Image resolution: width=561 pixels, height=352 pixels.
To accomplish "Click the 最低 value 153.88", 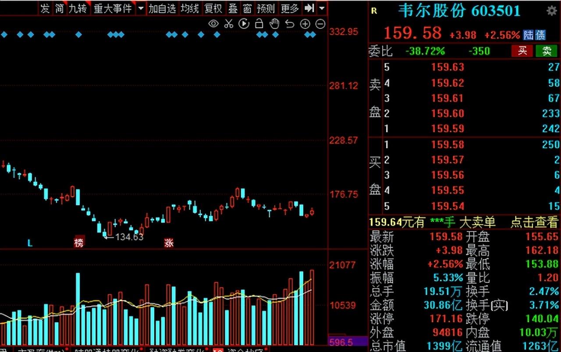I will point(543,264).
